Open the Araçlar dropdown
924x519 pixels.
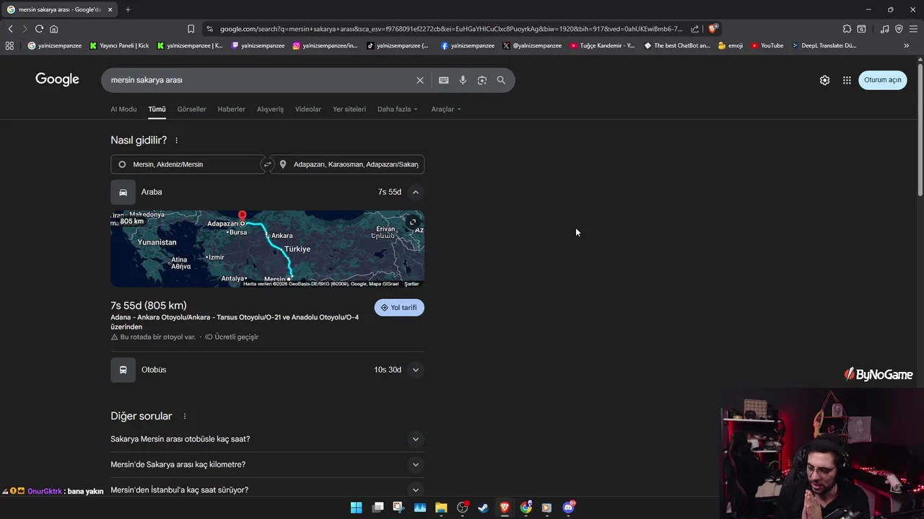(445, 109)
